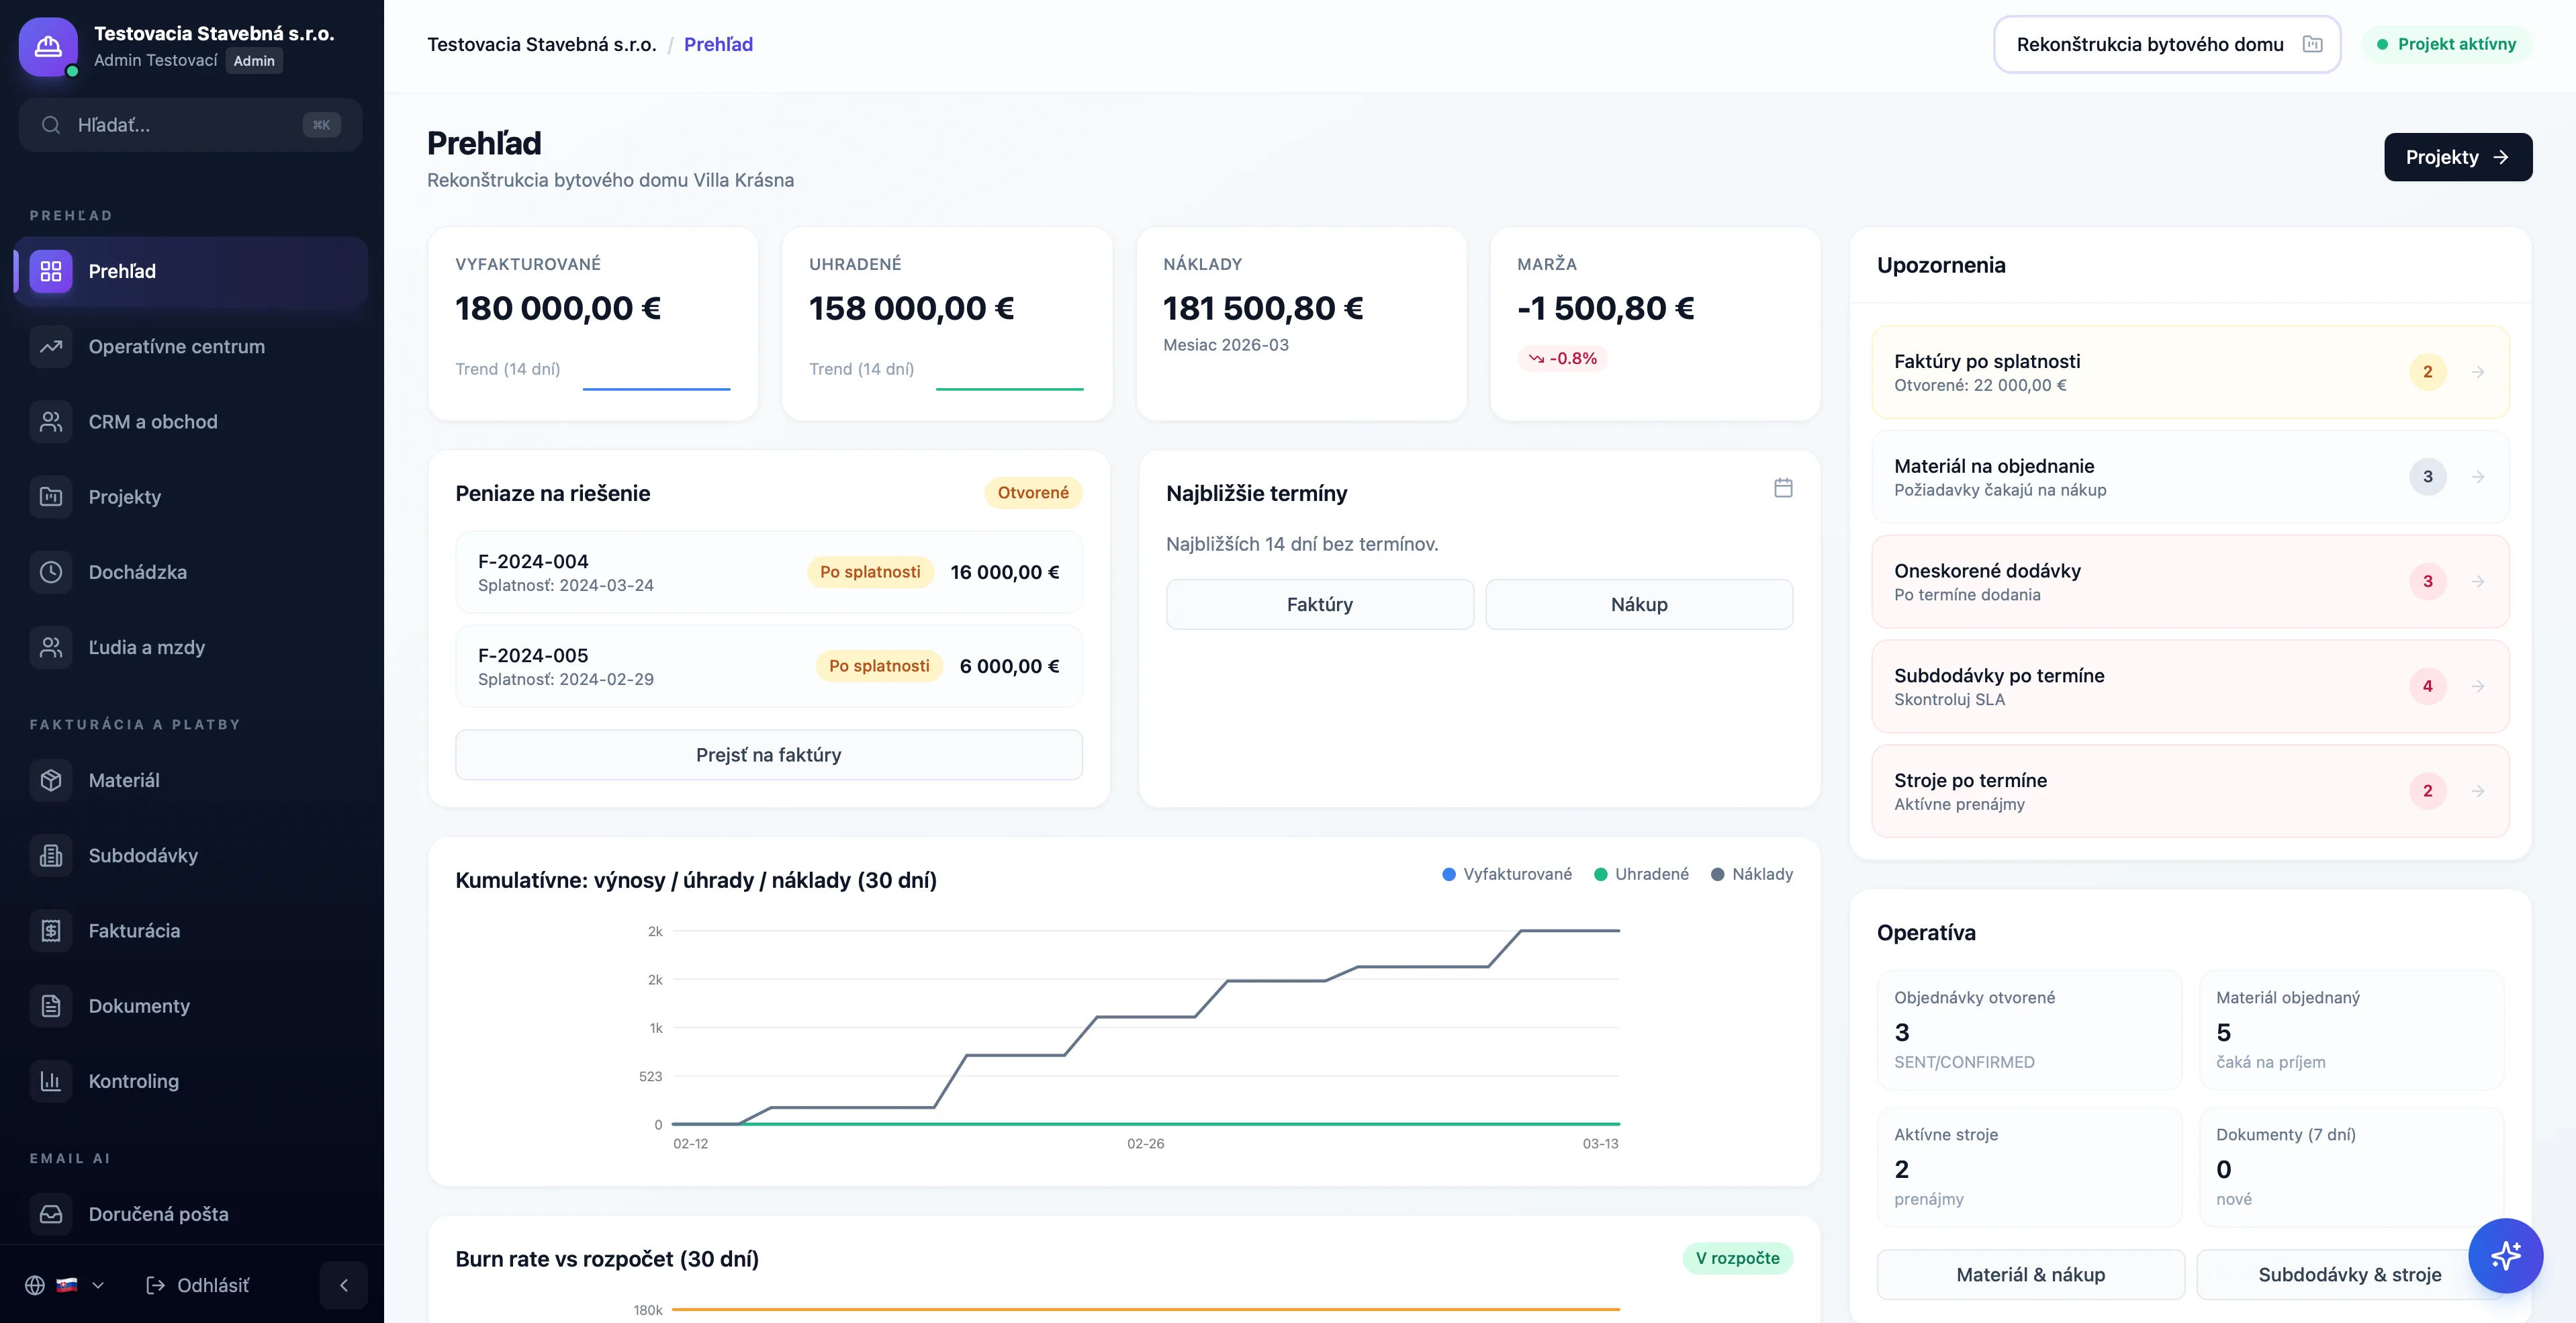Open Objednávky otvorené card
Image resolution: width=2576 pixels, height=1323 pixels.
(x=2029, y=1030)
